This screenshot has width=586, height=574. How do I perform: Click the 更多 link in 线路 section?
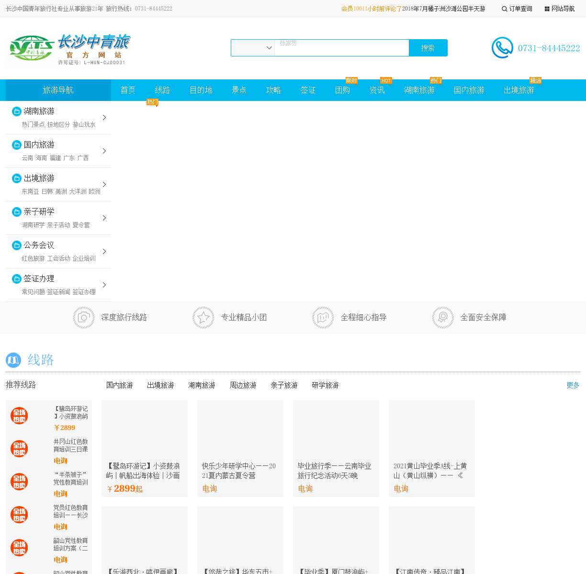tap(573, 386)
